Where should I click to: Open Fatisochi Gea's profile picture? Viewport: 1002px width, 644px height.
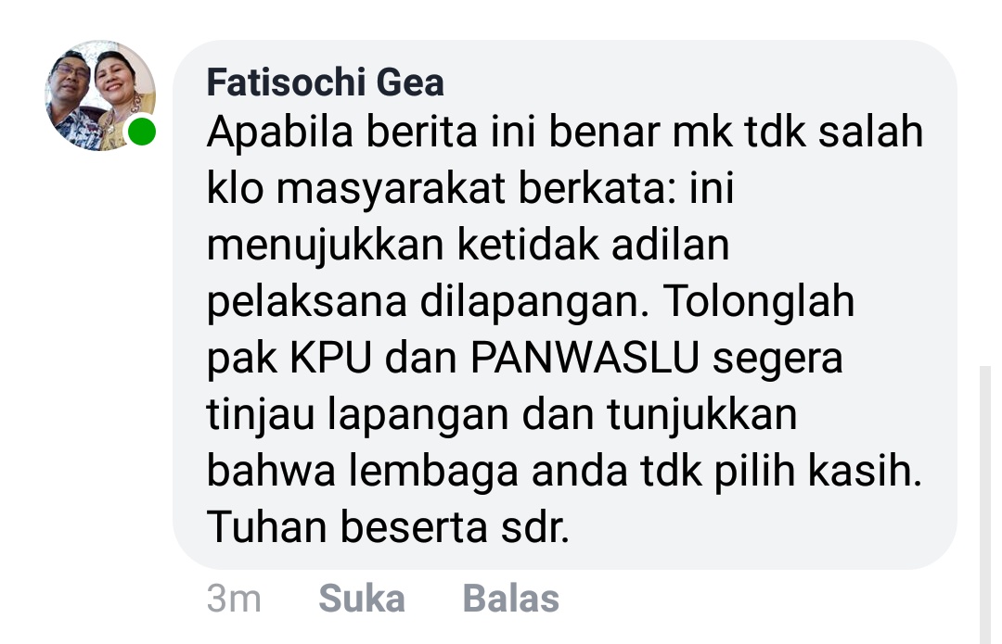click(99, 95)
